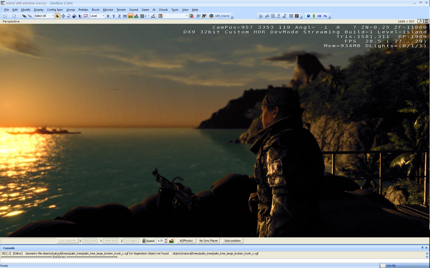Click the AB0_Island layer stack icon
This screenshot has width=430, height=268.
[211, 16]
